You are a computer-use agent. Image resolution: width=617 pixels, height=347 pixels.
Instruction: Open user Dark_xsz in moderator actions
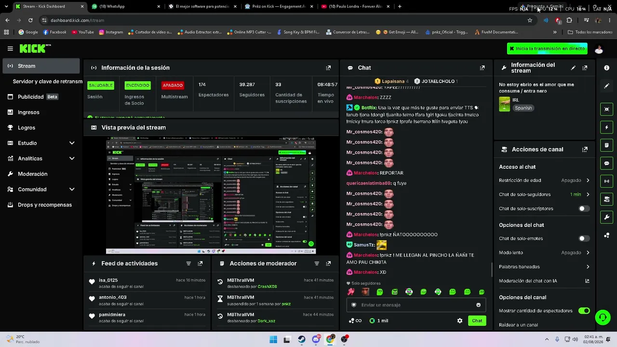[x=266, y=321]
